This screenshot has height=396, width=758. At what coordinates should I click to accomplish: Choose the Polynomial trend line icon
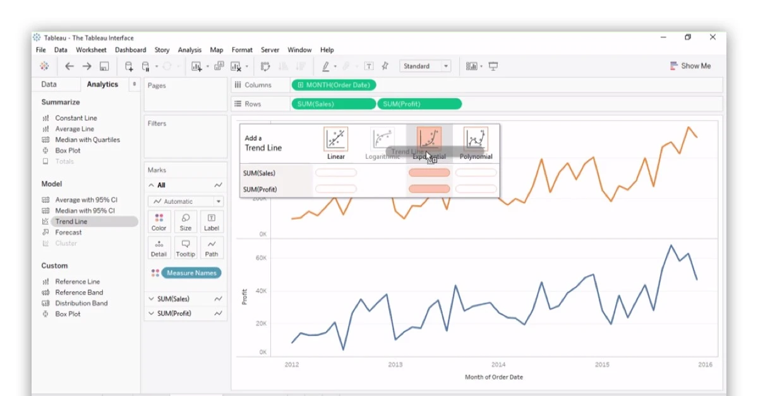[x=476, y=139]
